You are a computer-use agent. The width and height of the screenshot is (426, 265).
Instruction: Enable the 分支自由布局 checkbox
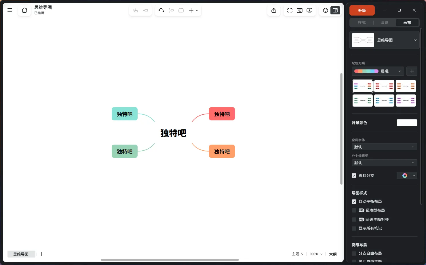coord(354,253)
